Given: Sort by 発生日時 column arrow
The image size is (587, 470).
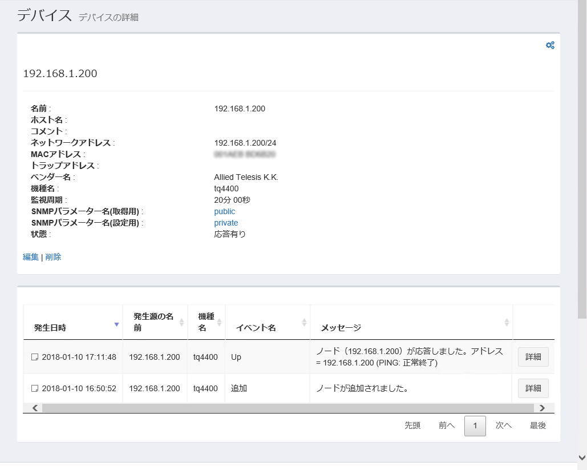Looking at the screenshot, I should pos(116,324).
